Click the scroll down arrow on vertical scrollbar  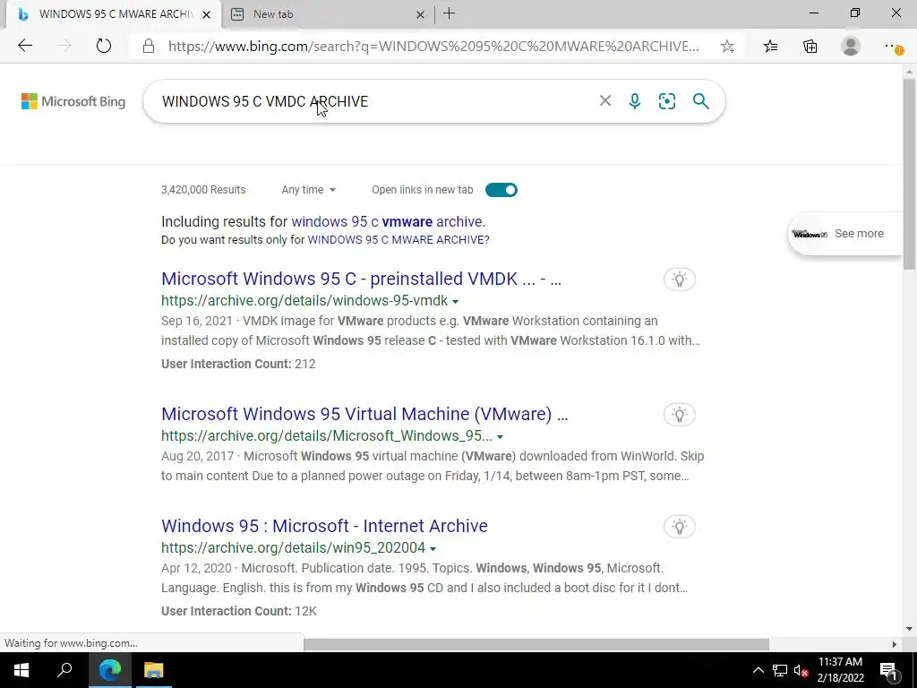[909, 629]
